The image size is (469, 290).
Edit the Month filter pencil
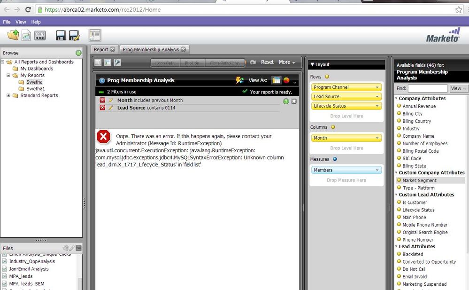[x=111, y=100]
